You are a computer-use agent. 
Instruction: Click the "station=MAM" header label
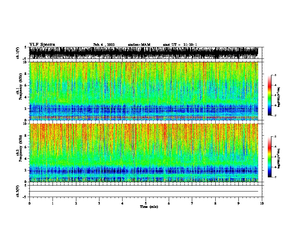point(139,45)
